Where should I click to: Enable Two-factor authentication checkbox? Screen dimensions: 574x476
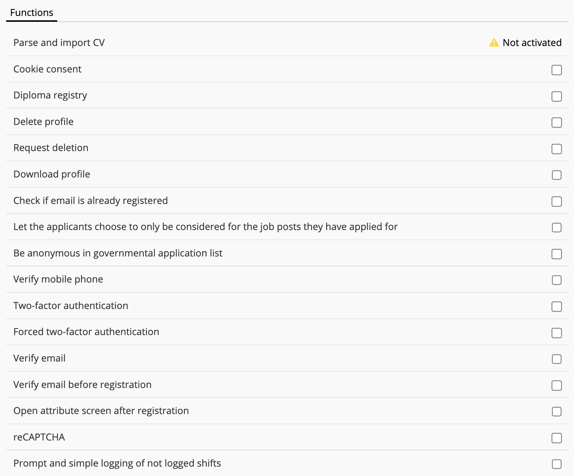[557, 306]
